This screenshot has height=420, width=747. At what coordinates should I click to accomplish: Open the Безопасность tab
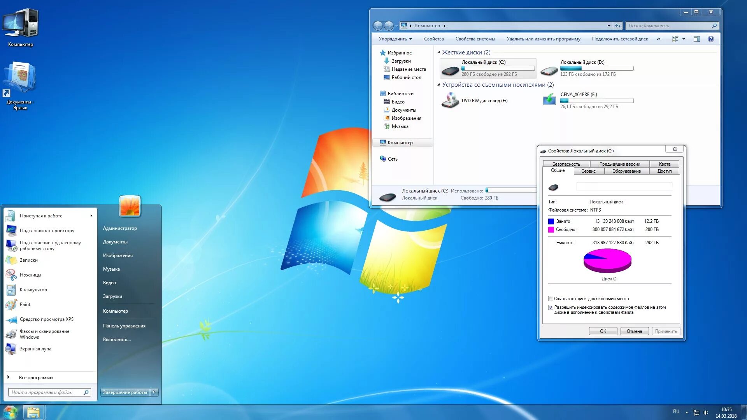point(566,164)
